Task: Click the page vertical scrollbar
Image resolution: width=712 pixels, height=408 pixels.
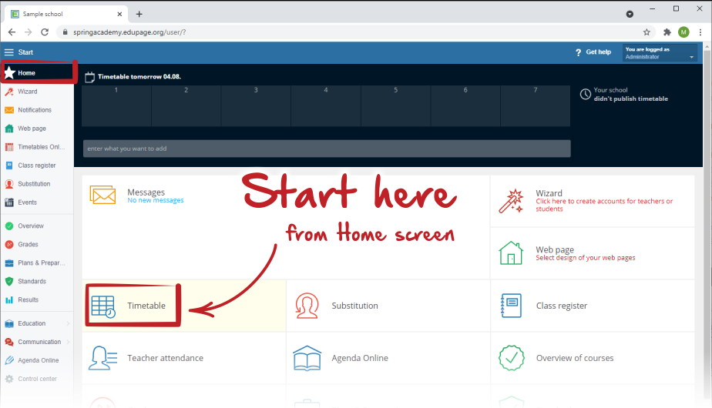Action: pos(707,225)
